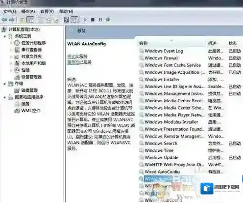Select 服务 under 服务和应用程序
The height and width of the screenshot is (203, 243).
point(25,104)
